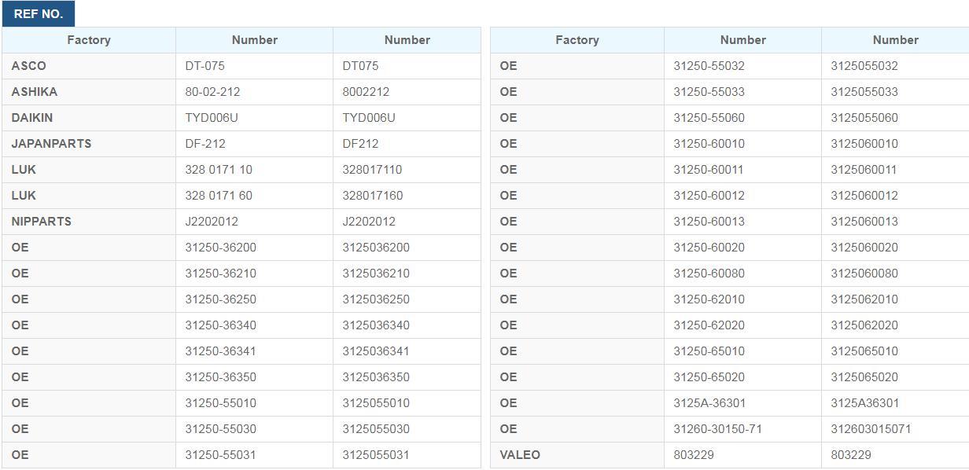
Task: Click compact number 3125060012
Action: pyautogui.click(x=864, y=196)
